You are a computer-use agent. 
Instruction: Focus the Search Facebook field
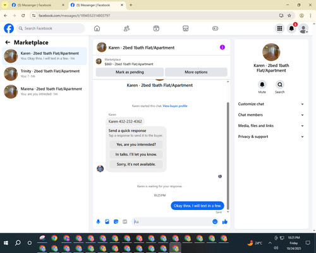(51, 28)
